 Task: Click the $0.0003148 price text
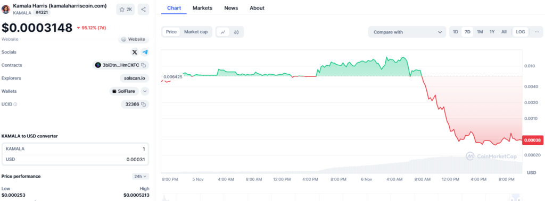(x=37, y=28)
